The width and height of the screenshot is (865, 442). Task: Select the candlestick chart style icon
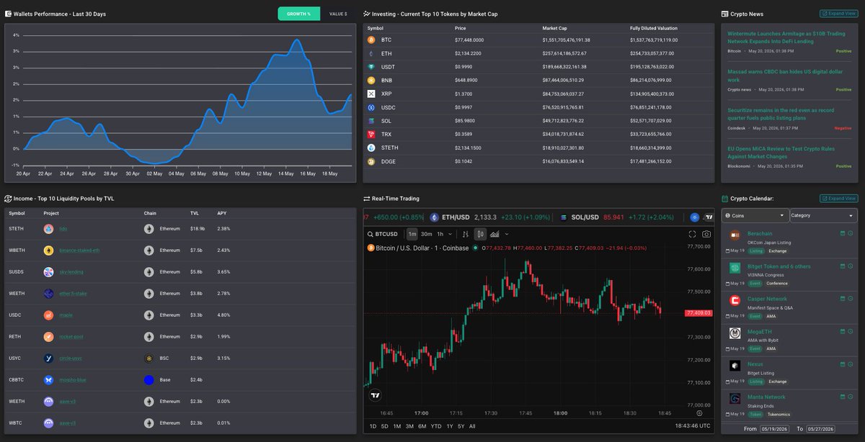tap(481, 234)
